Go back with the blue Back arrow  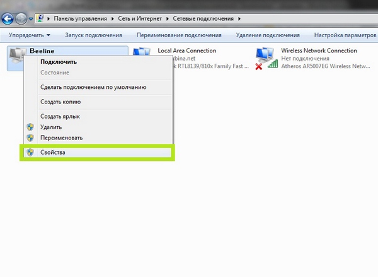[x=8, y=19]
